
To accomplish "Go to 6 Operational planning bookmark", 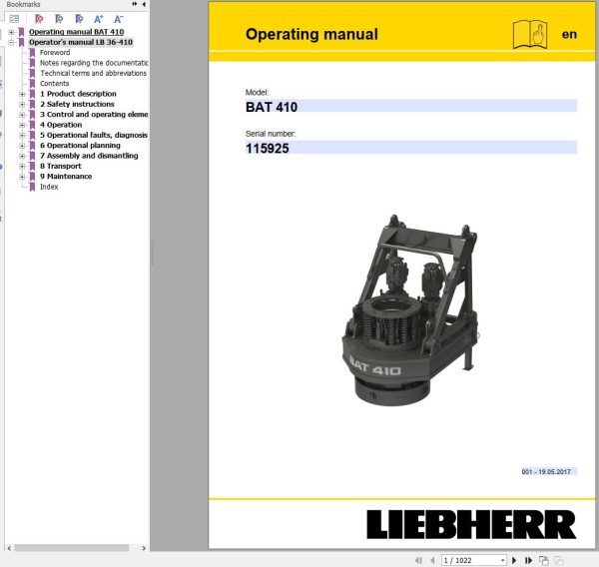I will [x=80, y=145].
